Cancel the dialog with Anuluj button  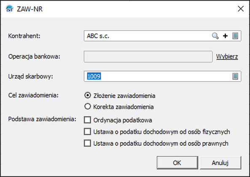[x=220, y=163]
